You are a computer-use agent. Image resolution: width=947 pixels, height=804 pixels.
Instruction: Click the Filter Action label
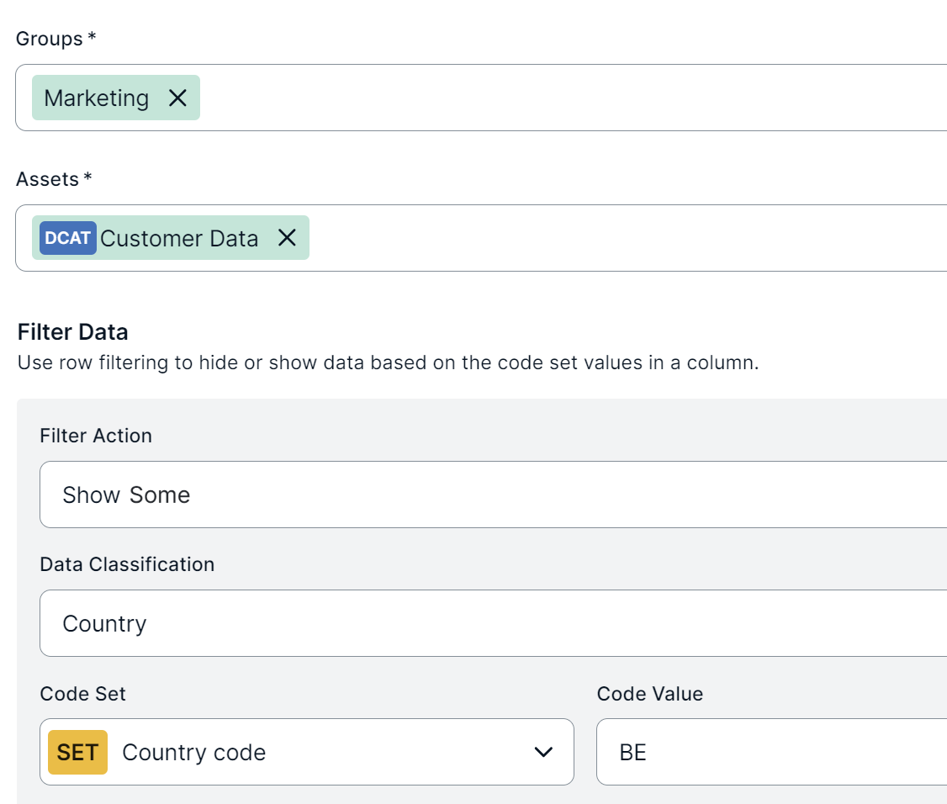point(96,436)
